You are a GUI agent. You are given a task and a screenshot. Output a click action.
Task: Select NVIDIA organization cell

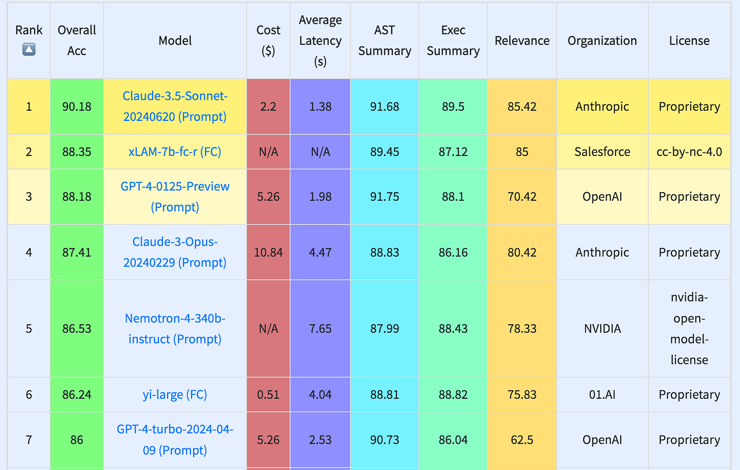(602, 329)
